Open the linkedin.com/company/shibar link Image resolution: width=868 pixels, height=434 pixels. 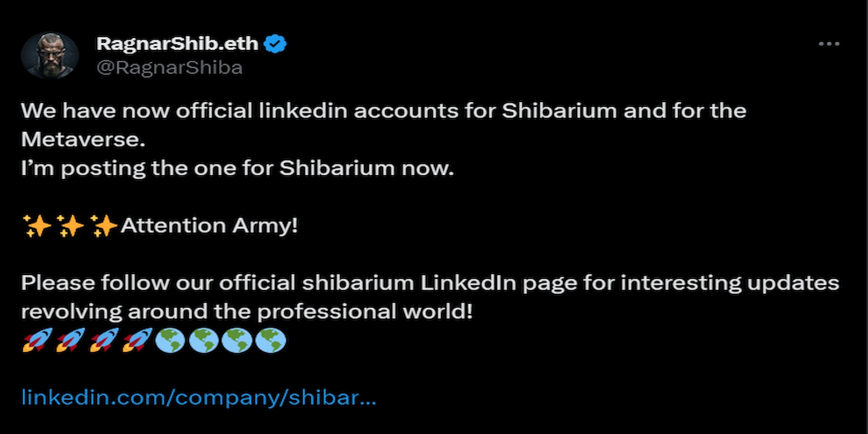tap(198, 398)
